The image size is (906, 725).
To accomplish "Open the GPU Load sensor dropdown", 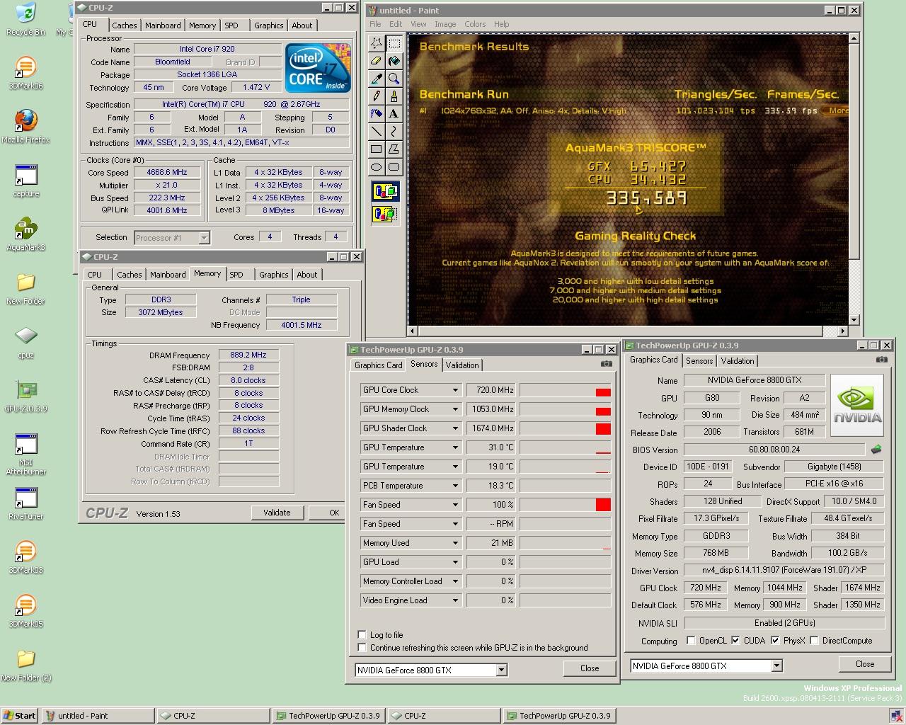I will point(455,562).
